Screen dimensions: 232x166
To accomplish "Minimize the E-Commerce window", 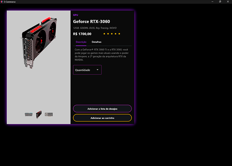I will pos(212,2).
